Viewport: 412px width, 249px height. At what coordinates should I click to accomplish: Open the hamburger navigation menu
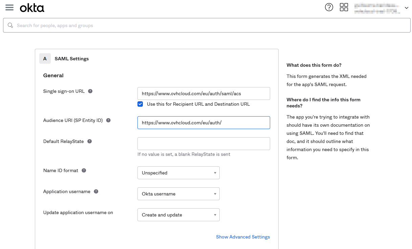click(9, 7)
